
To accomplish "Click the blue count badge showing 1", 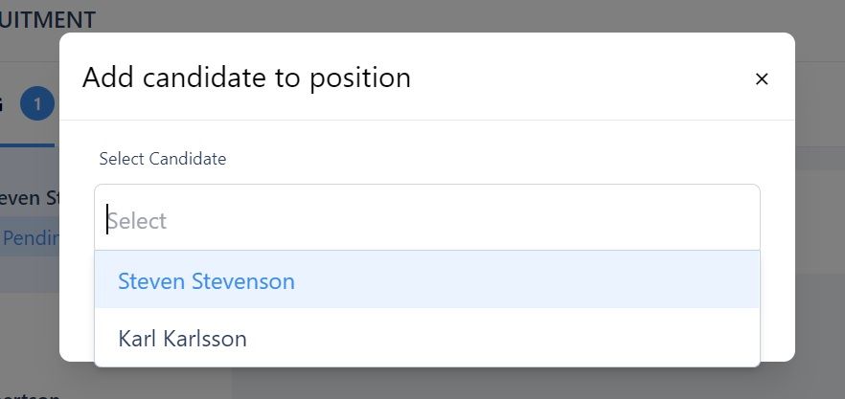I will (x=37, y=104).
